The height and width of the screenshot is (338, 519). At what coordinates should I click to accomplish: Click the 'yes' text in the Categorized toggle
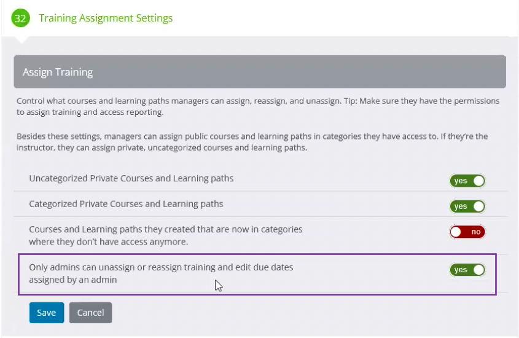[x=461, y=206]
